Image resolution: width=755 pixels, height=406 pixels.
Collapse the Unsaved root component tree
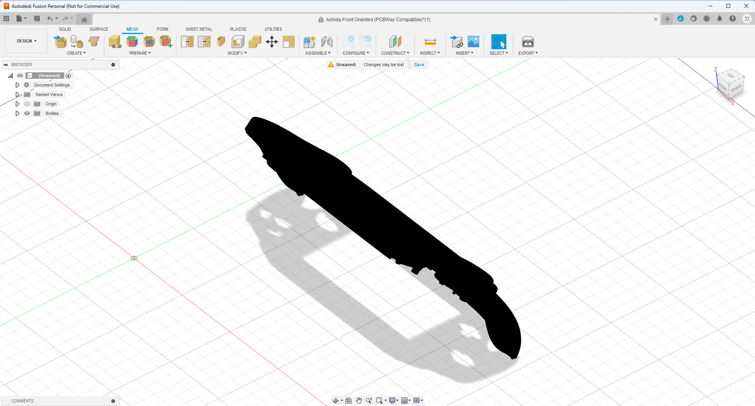click(11, 76)
